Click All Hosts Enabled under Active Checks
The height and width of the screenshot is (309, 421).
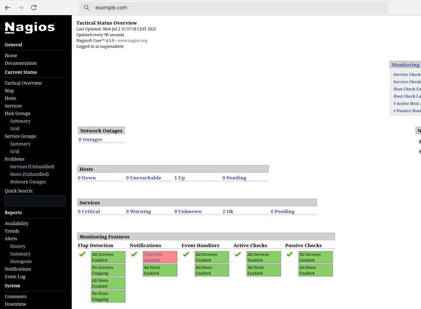(264, 270)
